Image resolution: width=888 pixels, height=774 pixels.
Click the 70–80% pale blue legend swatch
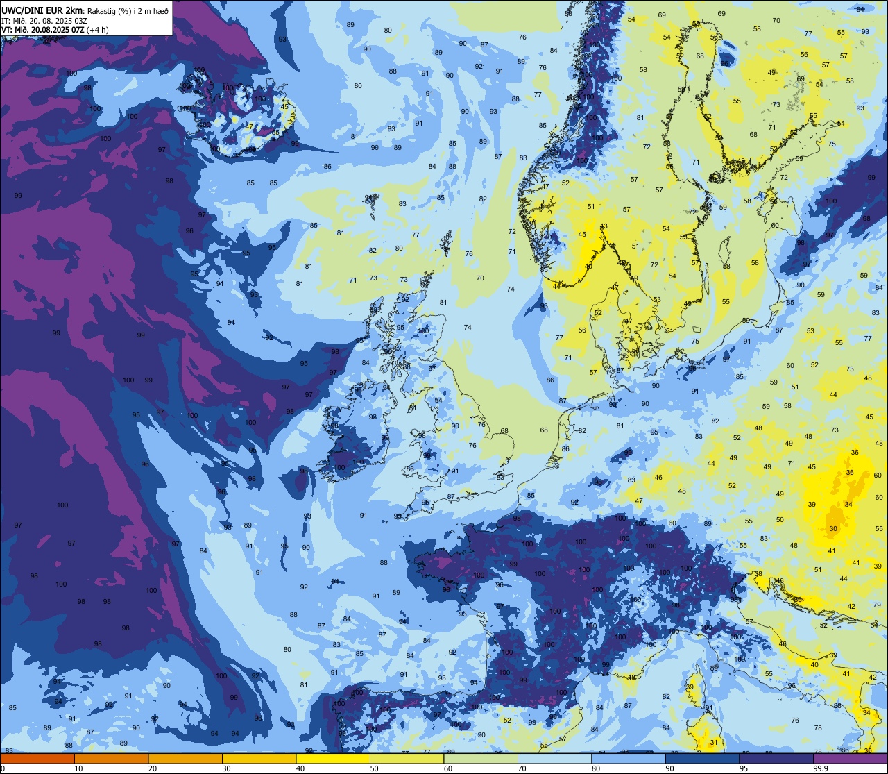554,758
